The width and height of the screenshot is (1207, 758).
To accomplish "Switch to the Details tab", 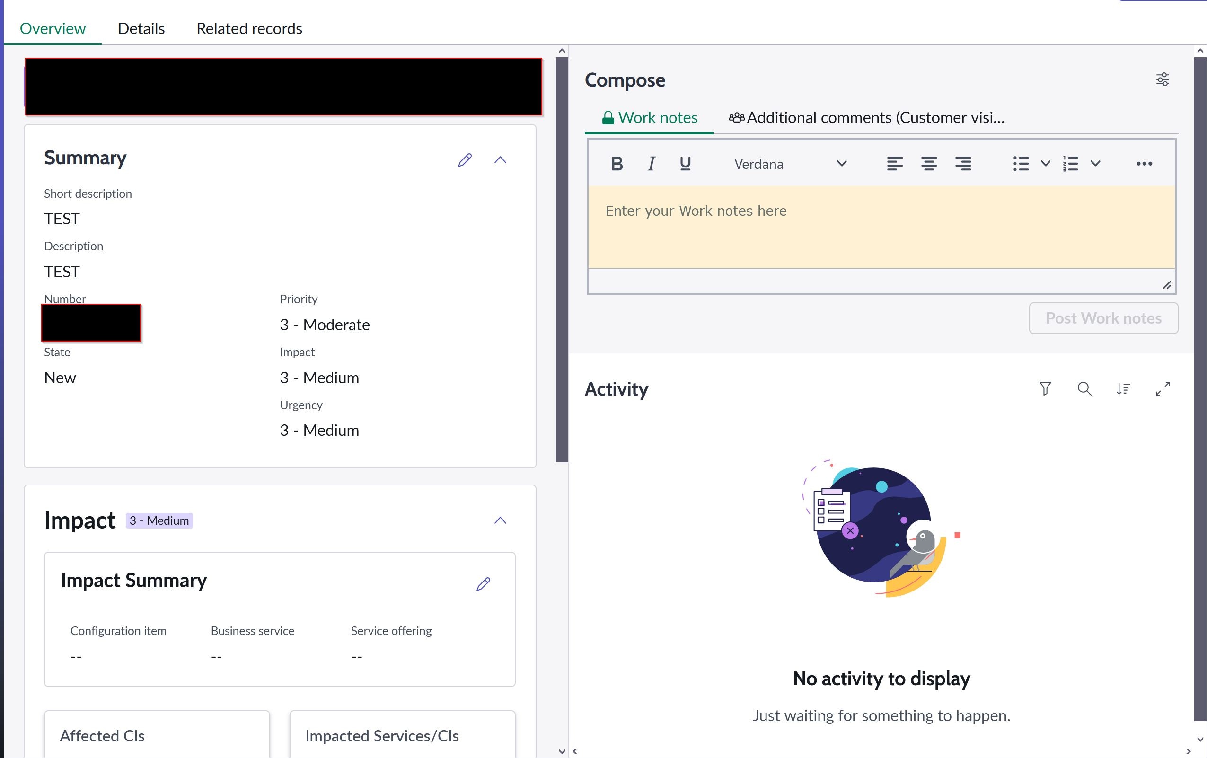I will coord(141,28).
